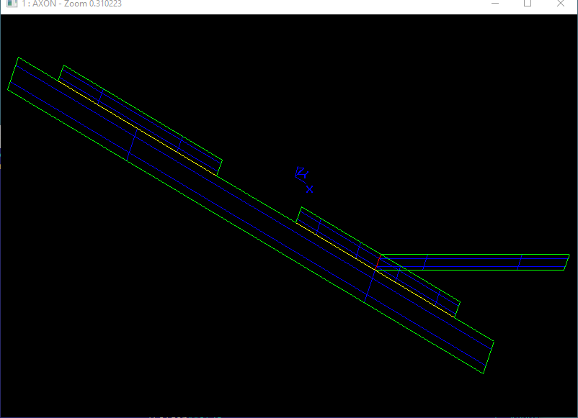Select the left blue divider in horizontal panel
The height and width of the screenshot is (418, 578).
(425, 262)
